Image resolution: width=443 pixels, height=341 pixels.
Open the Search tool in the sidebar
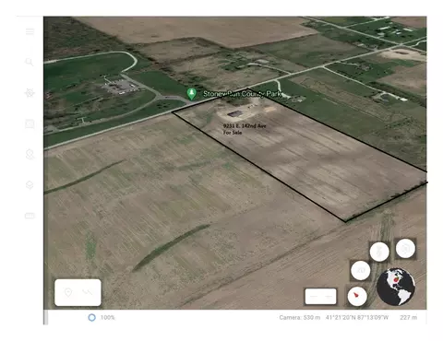click(x=30, y=62)
